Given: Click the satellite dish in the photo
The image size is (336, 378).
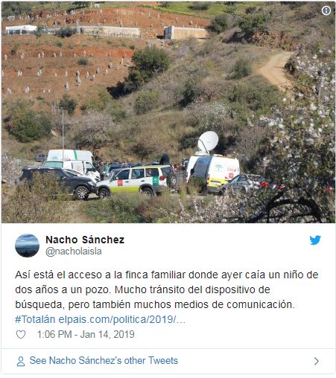Looking at the screenshot, I should [207, 142].
